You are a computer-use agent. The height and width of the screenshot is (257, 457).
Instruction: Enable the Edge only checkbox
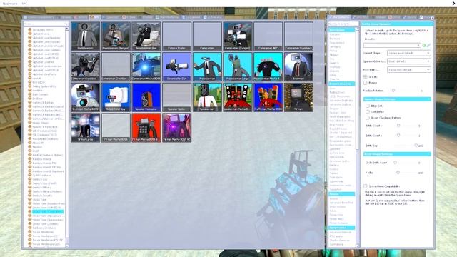(368, 106)
